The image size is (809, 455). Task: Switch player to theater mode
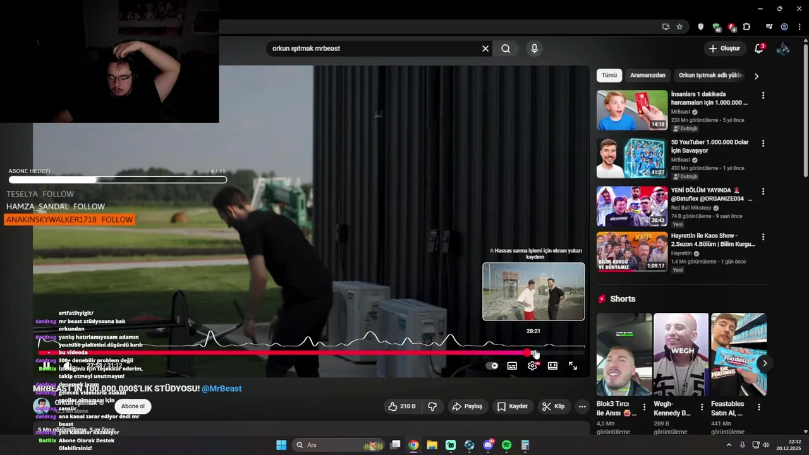pyautogui.click(x=552, y=365)
